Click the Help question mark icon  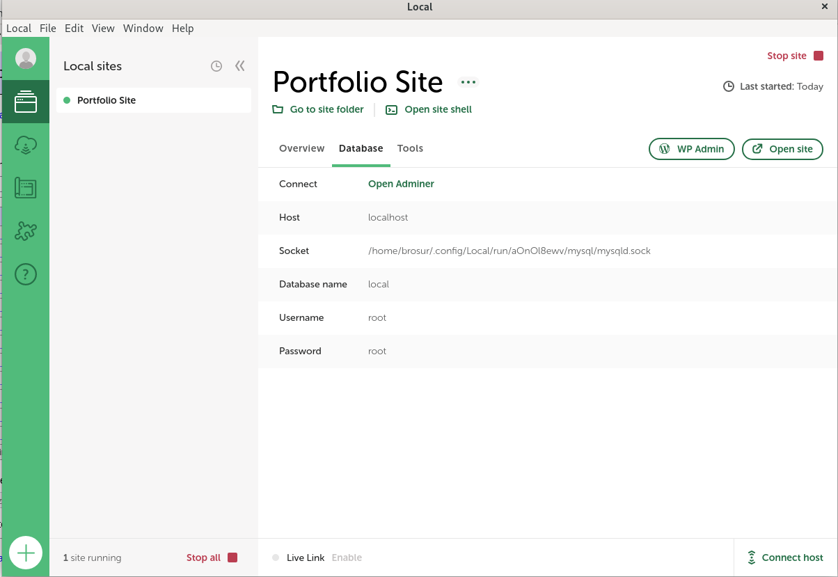tap(26, 274)
